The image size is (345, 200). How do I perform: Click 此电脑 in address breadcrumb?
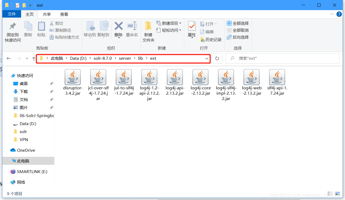click(x=57, y=58)
